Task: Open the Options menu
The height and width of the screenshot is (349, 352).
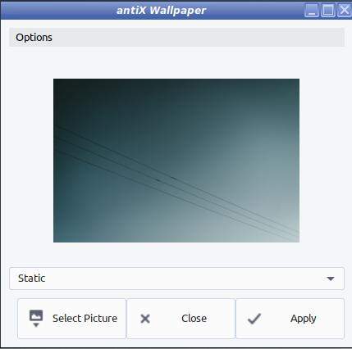Action: coord(34,38)
